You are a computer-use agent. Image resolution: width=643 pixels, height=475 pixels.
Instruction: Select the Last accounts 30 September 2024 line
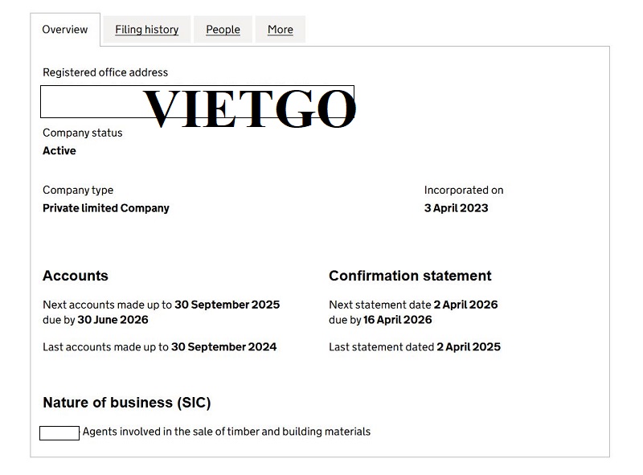point(159,347)
